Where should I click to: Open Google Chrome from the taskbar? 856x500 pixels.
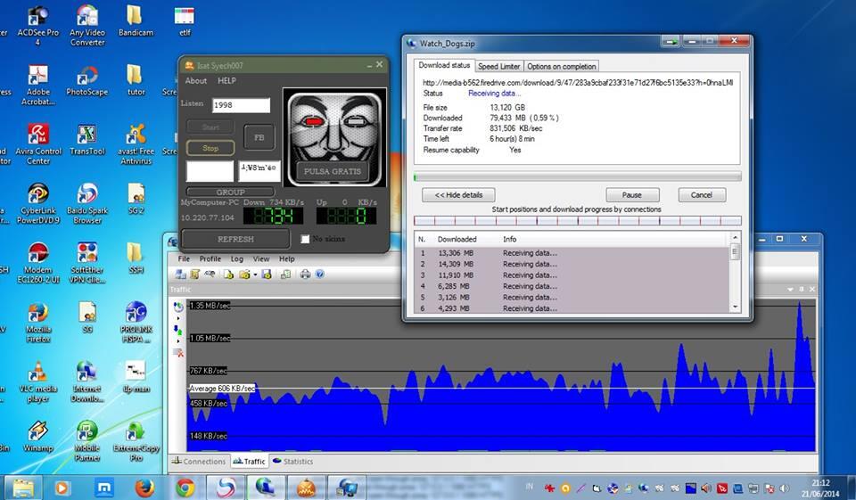(185, 488)
